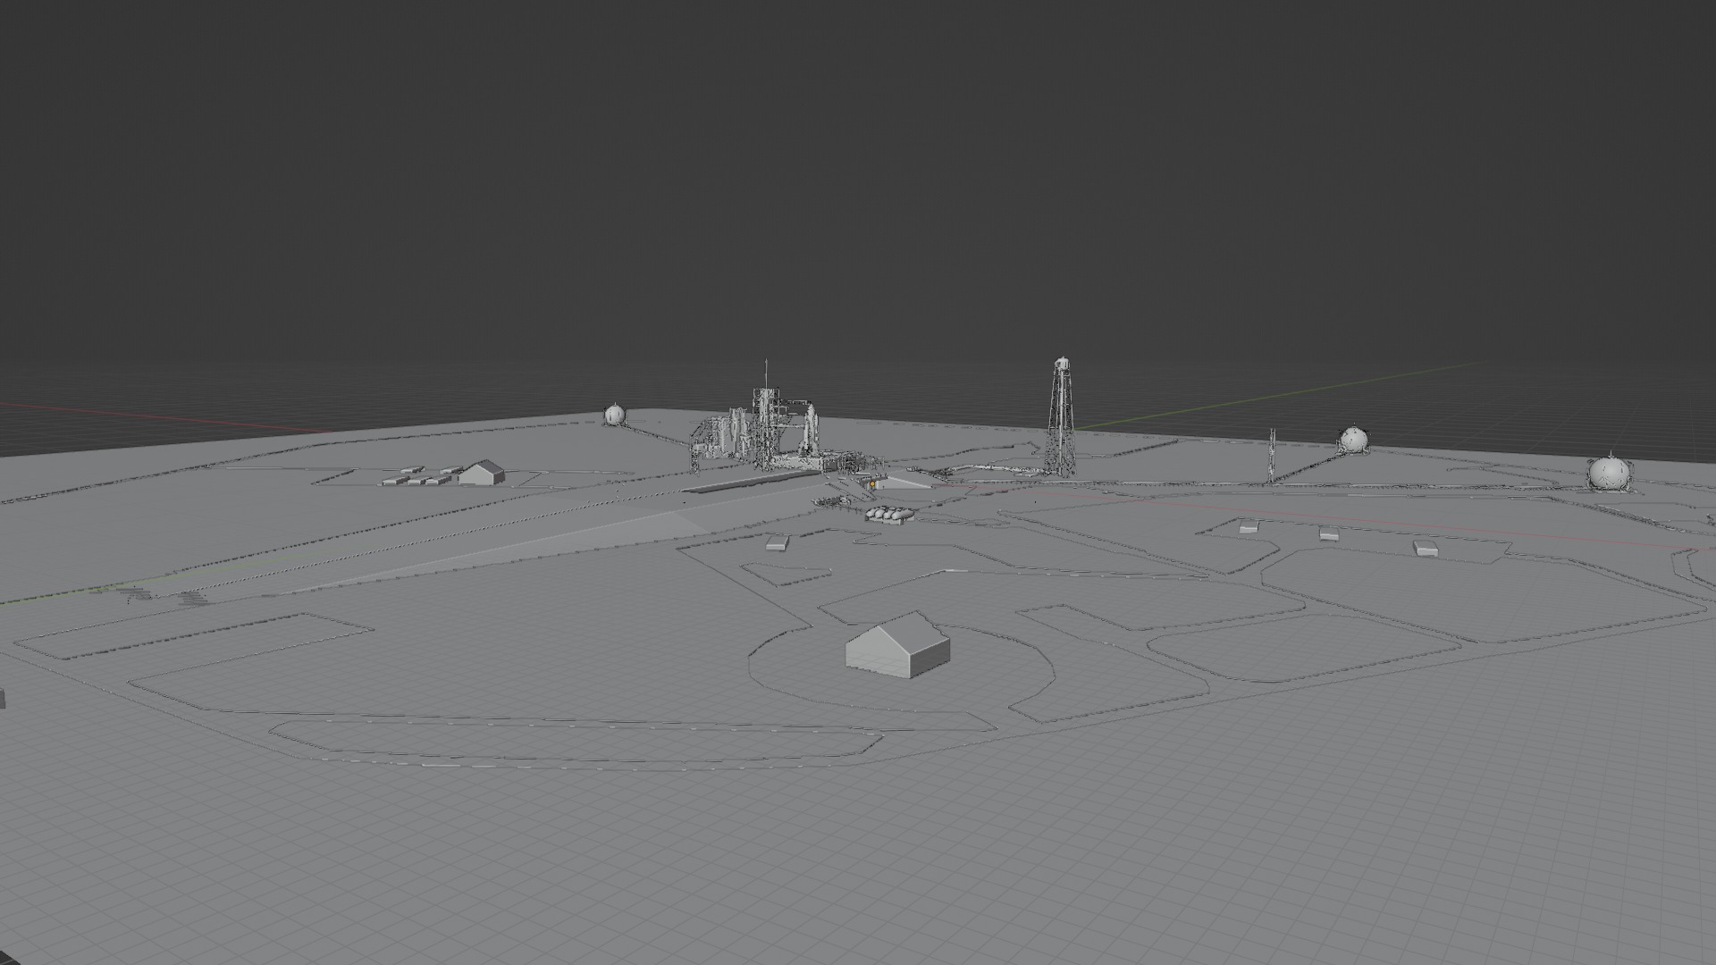Select the tall lattice water tower
The height and width of the screenshot is (965, 1716).
click(1061, 416)
